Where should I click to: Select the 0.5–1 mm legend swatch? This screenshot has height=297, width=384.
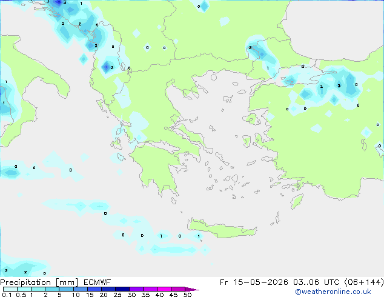(24, 289)
